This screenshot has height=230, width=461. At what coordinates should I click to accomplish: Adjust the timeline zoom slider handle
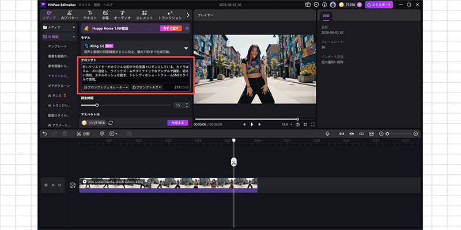click(387, 133)
